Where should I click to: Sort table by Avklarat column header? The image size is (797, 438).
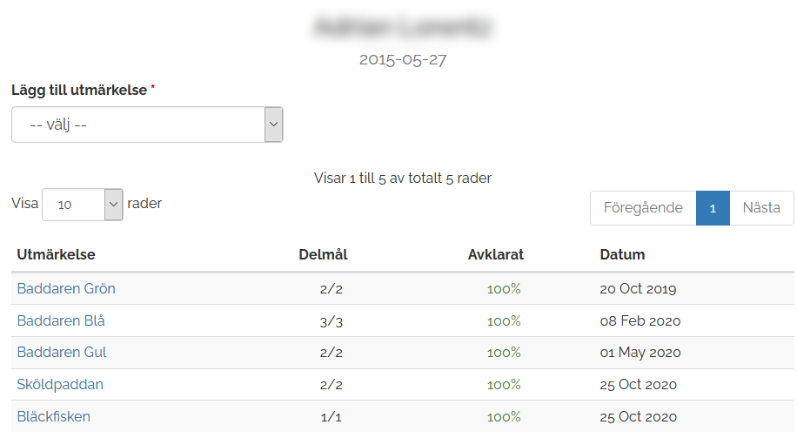(x=496, y=254)
